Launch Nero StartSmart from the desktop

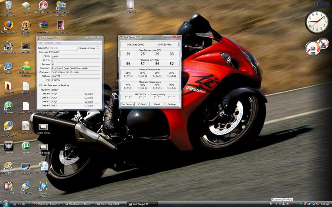pyautogui.click(x=43, y=6)
